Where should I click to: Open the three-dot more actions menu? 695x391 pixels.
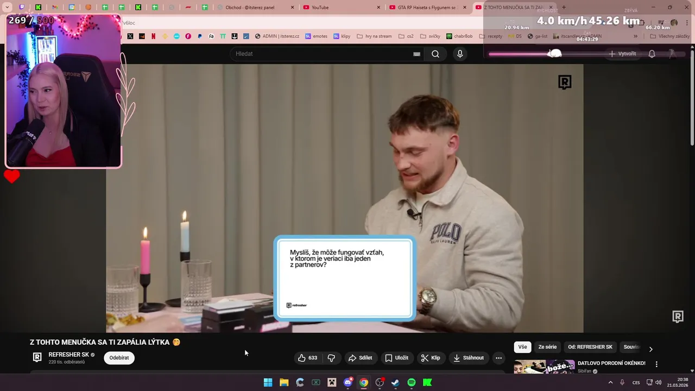[498, 358]
